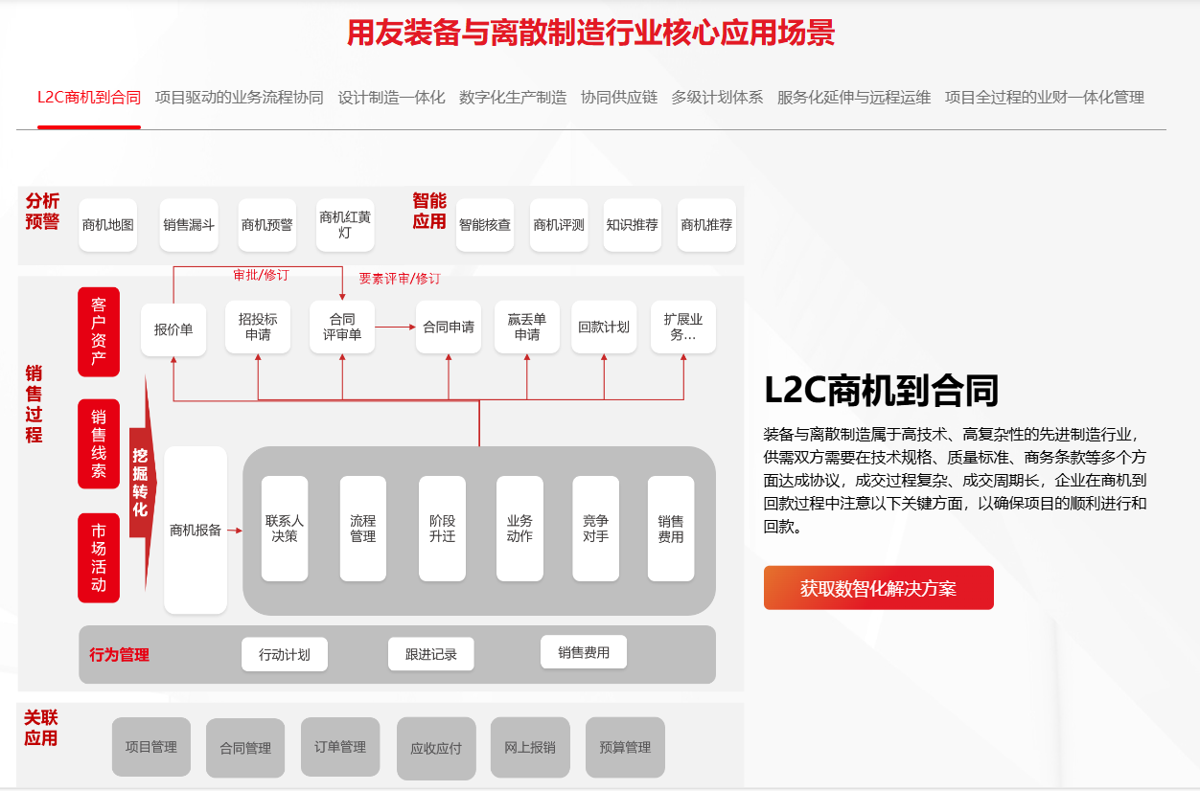
Task: Click the 智能核查 box
Action: click(485, 225)
